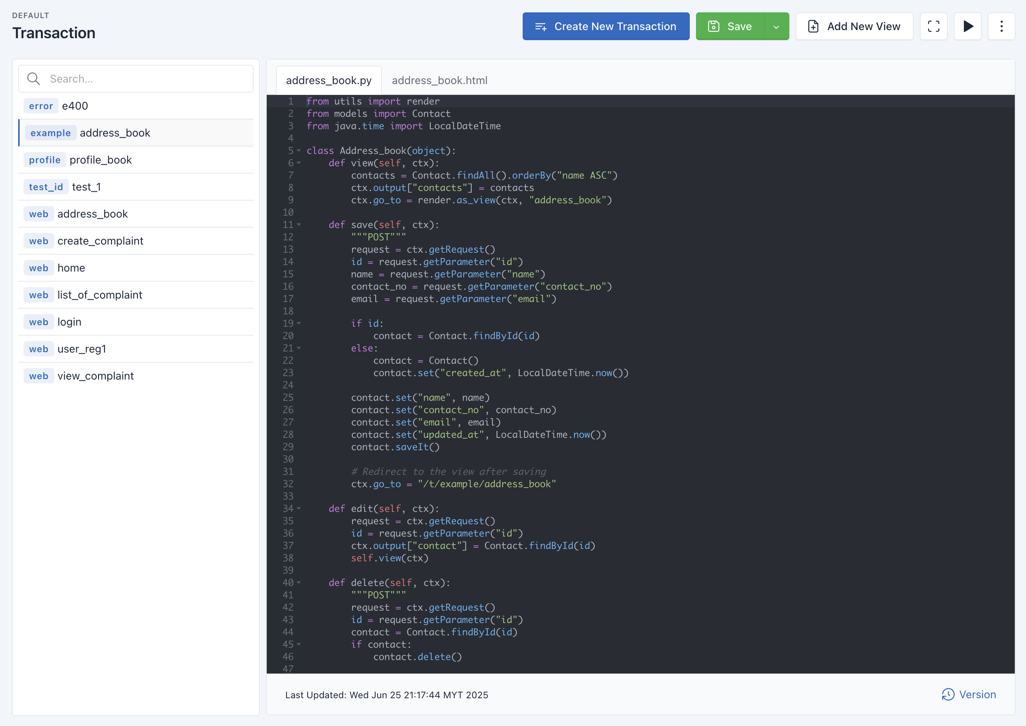Open the three-dot more options menu
The width and height of the screenshot is (1026, 726).
[x=1001, y=26]
